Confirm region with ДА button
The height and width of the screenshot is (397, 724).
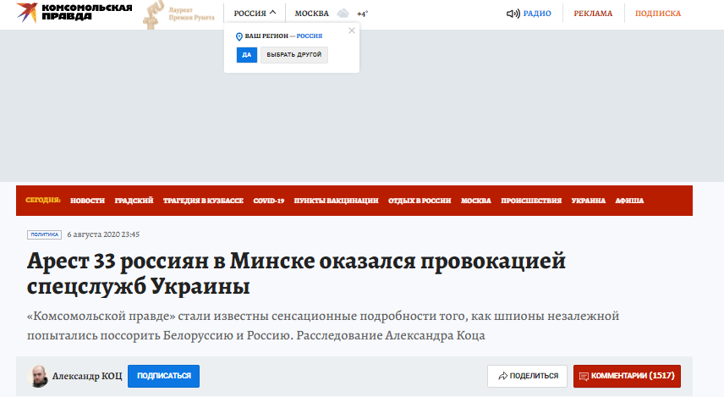coord(247,54)
